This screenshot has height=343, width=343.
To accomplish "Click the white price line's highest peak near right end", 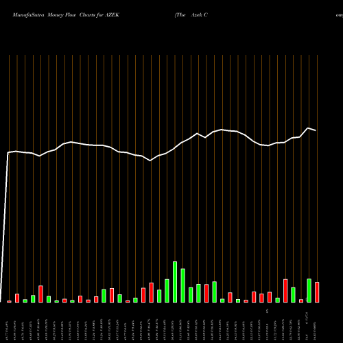I will [308, 128].
